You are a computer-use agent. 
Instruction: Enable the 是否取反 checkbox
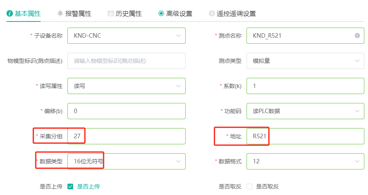[x=249, y=186]
